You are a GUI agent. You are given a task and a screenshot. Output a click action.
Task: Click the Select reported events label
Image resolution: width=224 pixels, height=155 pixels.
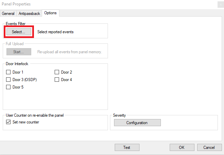[55, 32]
